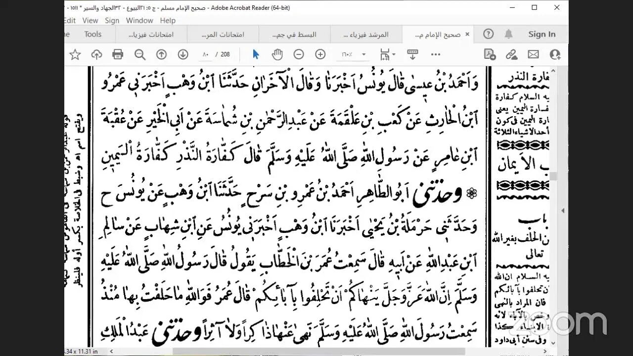Upload file to cloud icon
The width and height of the screenshot is (633, 356).
click(96, 54)
